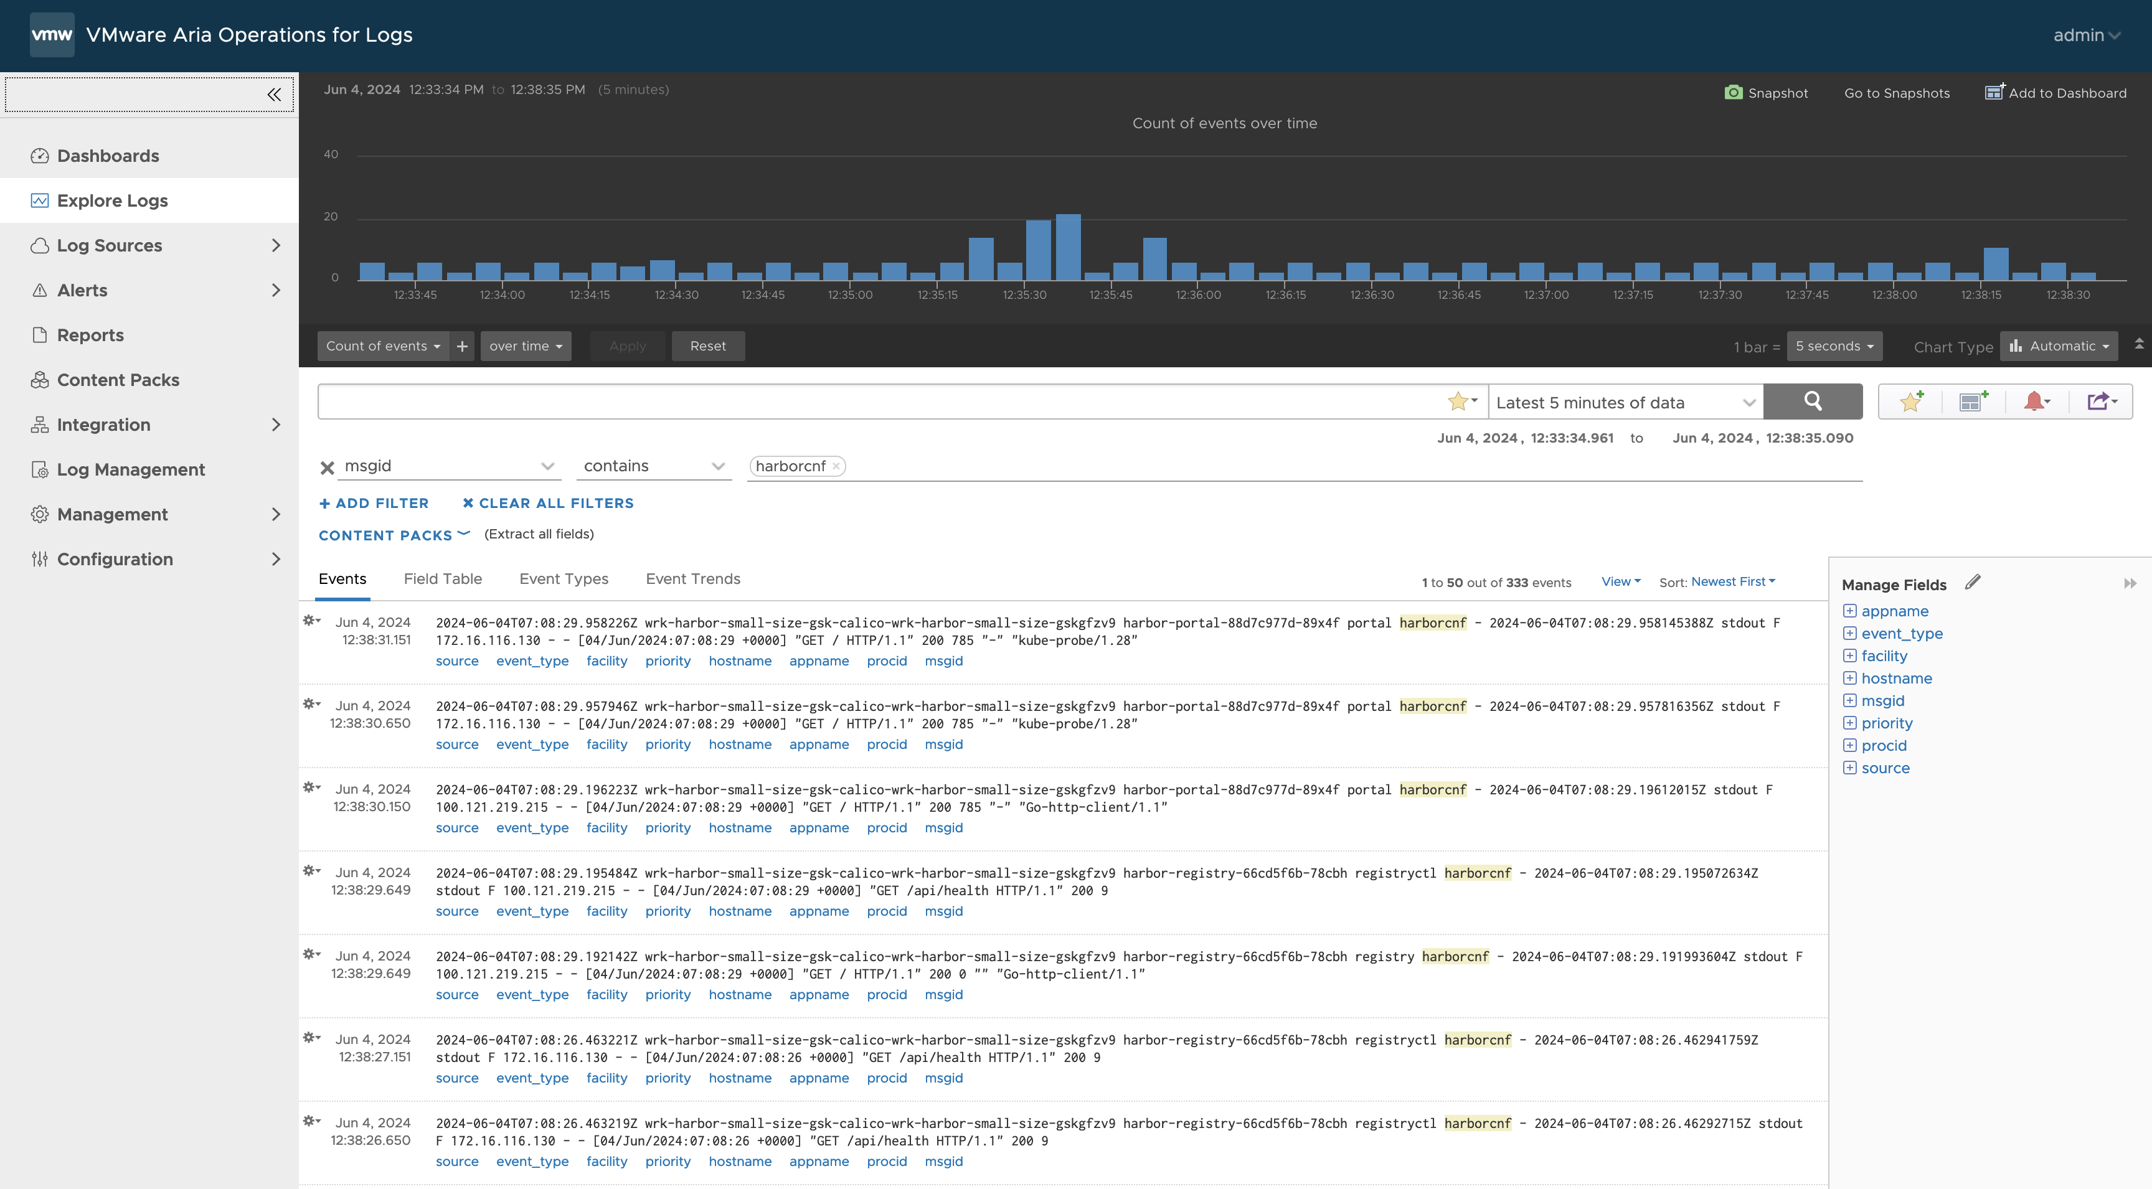The image size is (2152, 1189).
Task: Switch to the Events tab
Action: tap(342, 579)
